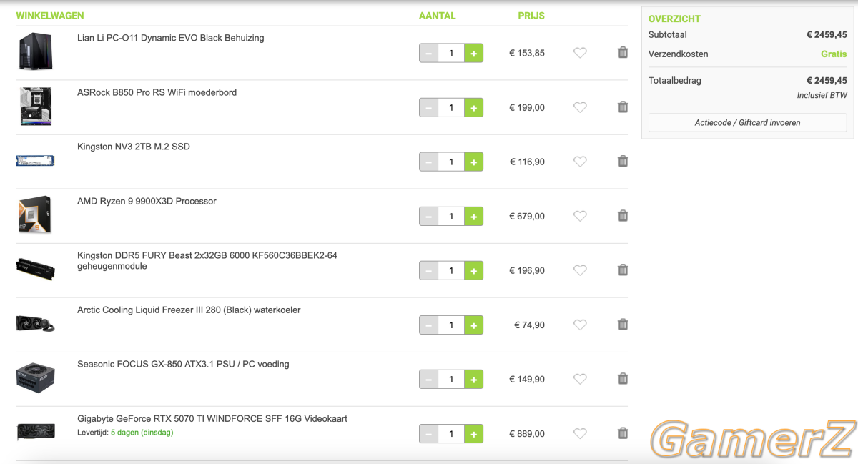
Task: Remove AMD Ryzen 9 9900X3D from cart
Action: pyautogui.click(x=623, y=216)
